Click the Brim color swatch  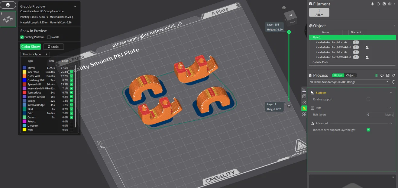pos(24,113)
